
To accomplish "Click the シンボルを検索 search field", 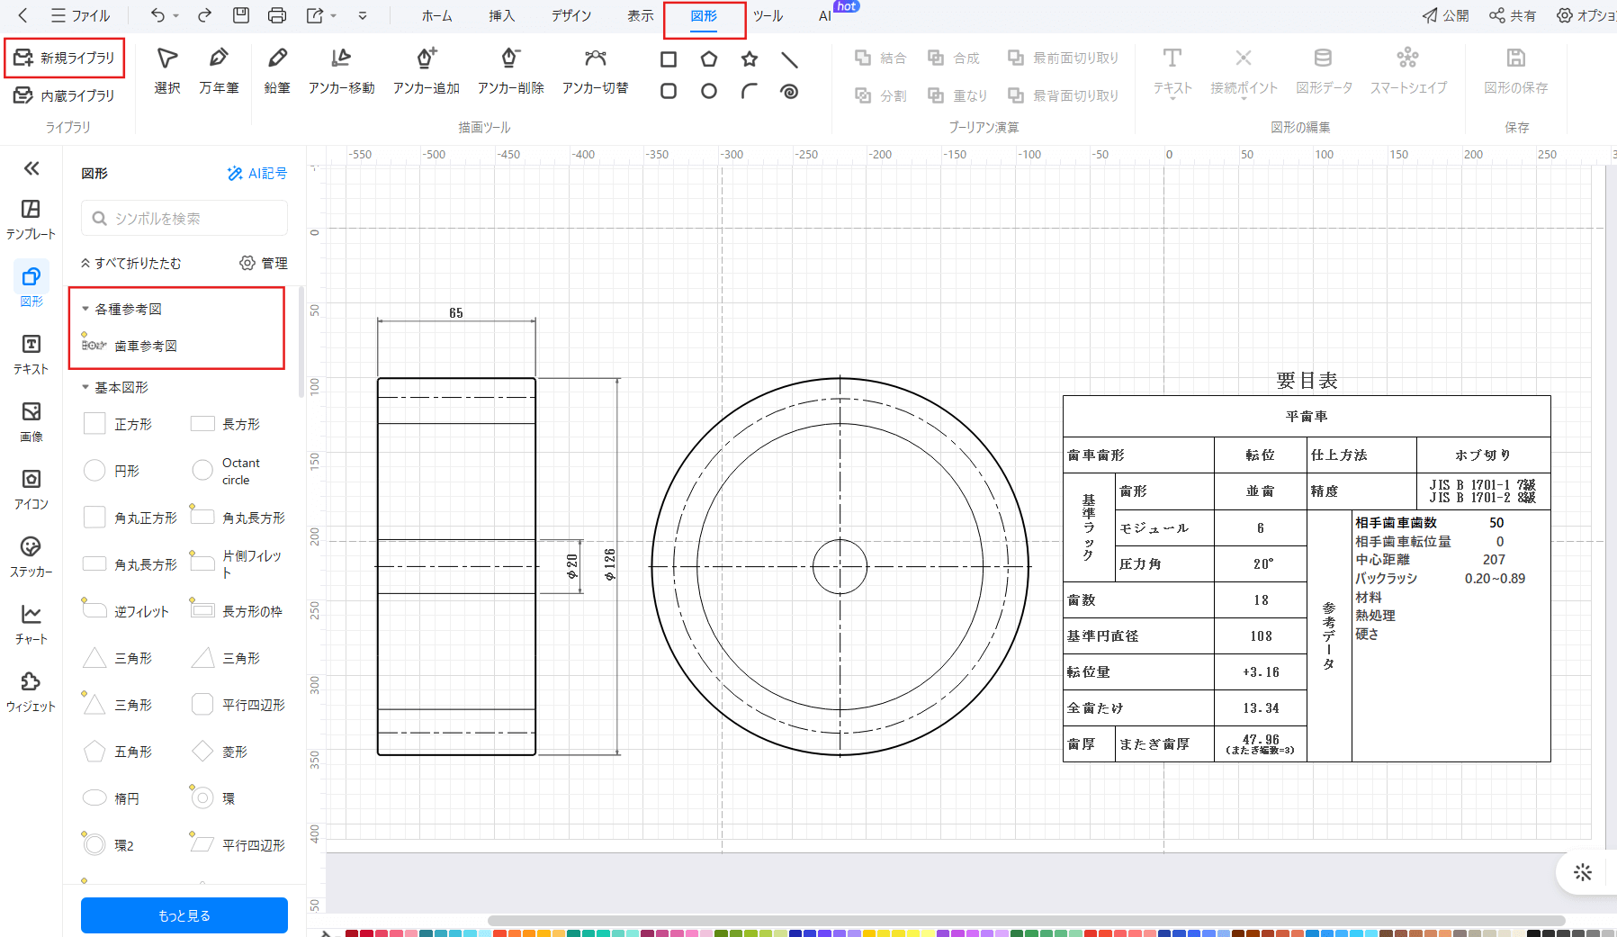I will pos(184,219).
